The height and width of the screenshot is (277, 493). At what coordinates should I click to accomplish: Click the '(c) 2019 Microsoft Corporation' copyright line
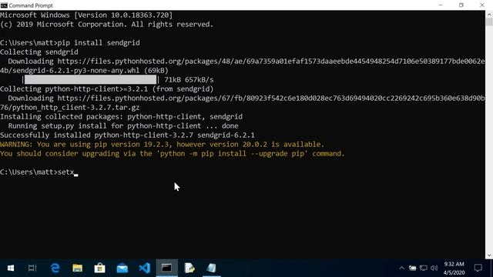click(107, 24)
